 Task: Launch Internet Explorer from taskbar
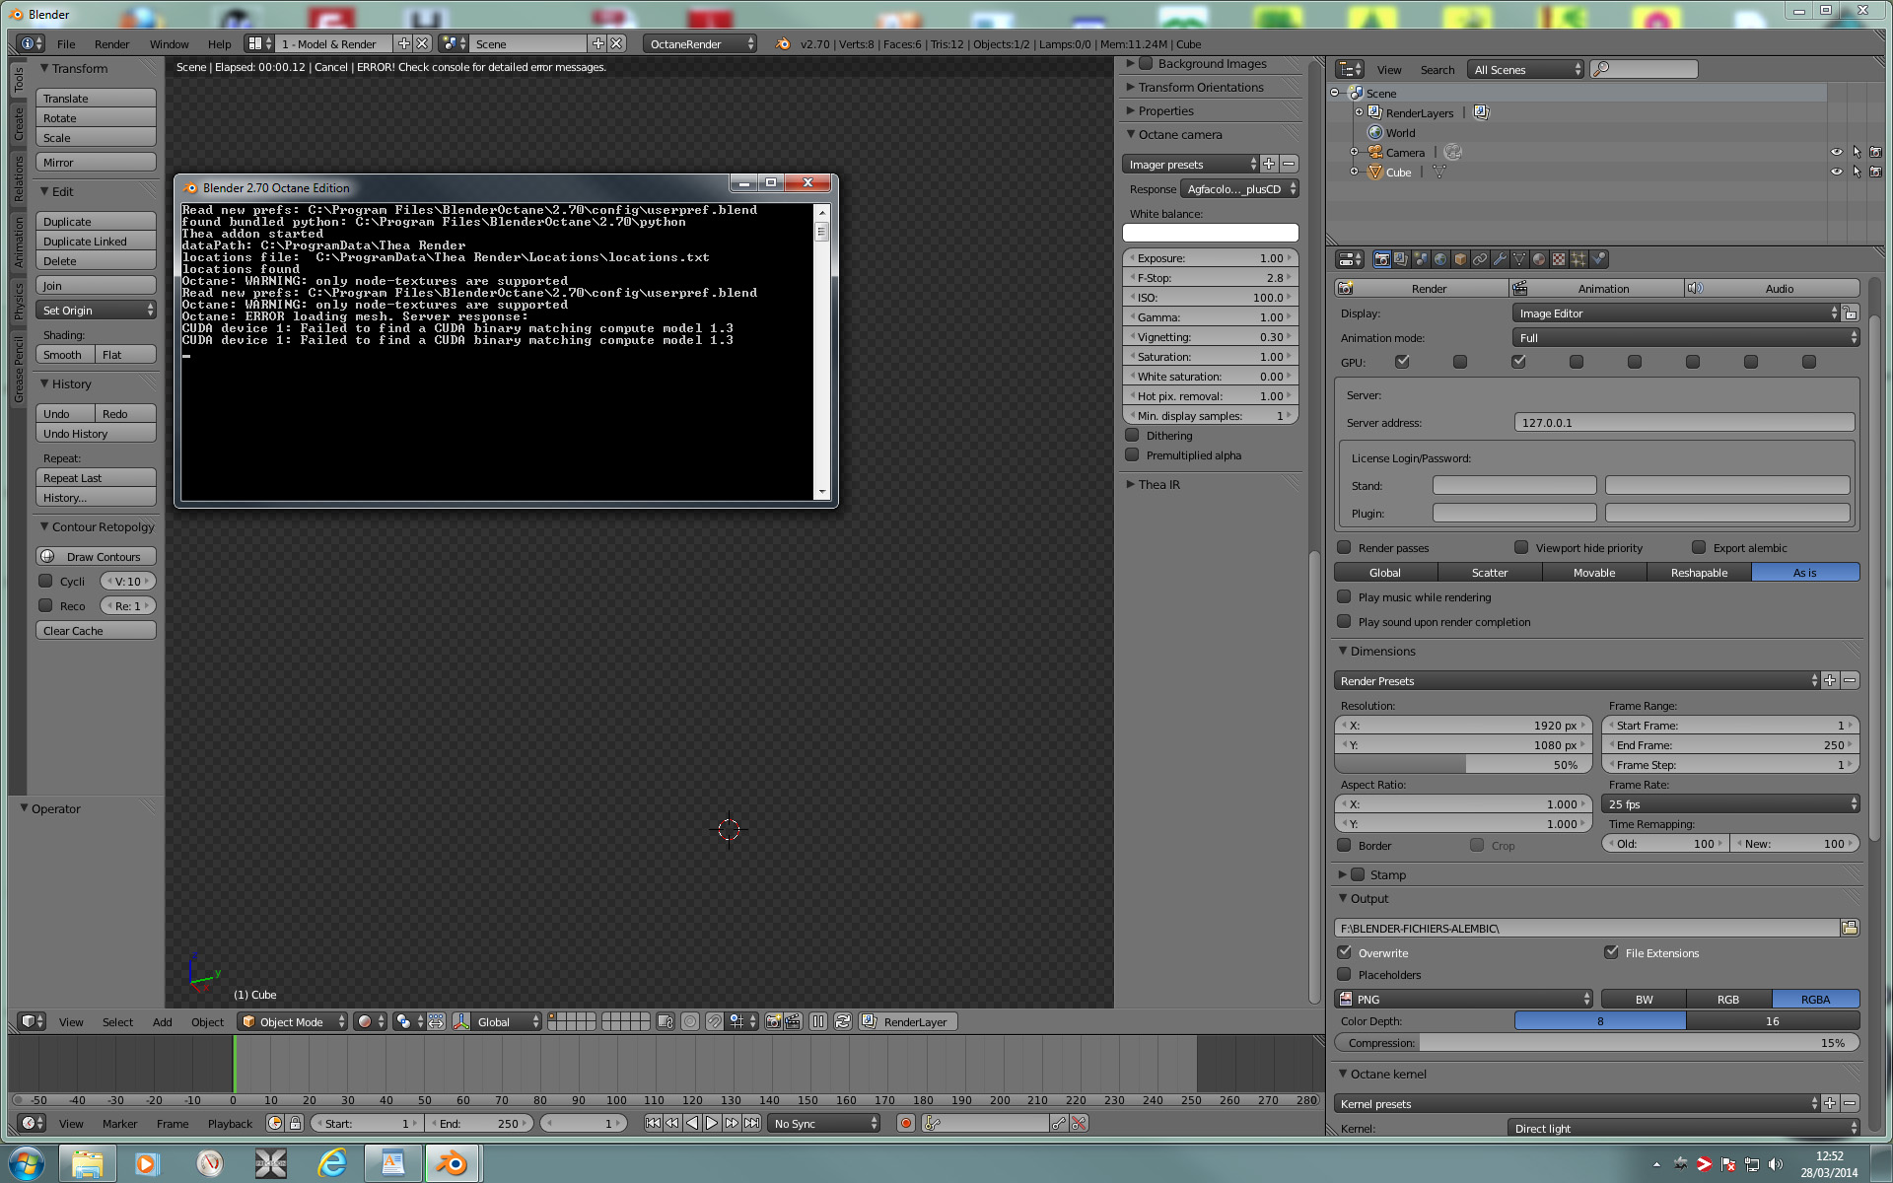332,1164
